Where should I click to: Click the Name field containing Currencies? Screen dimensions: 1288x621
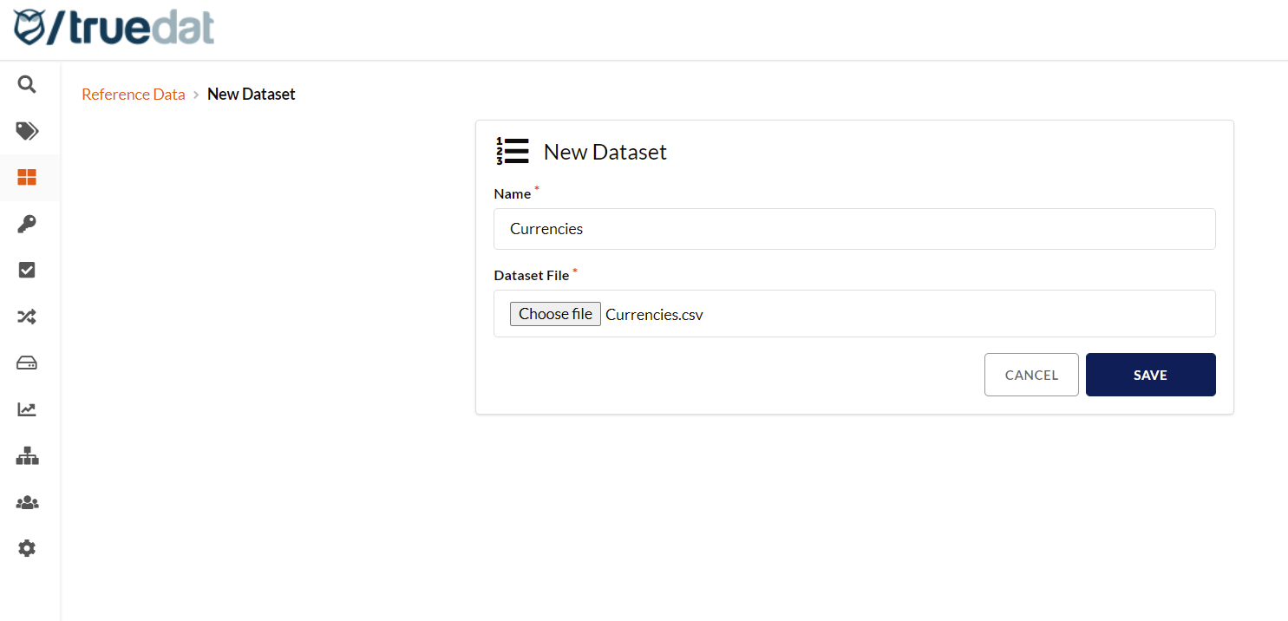click(854, 228)
